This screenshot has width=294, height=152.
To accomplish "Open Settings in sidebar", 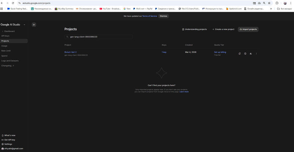I will click(x=7, y=144).
